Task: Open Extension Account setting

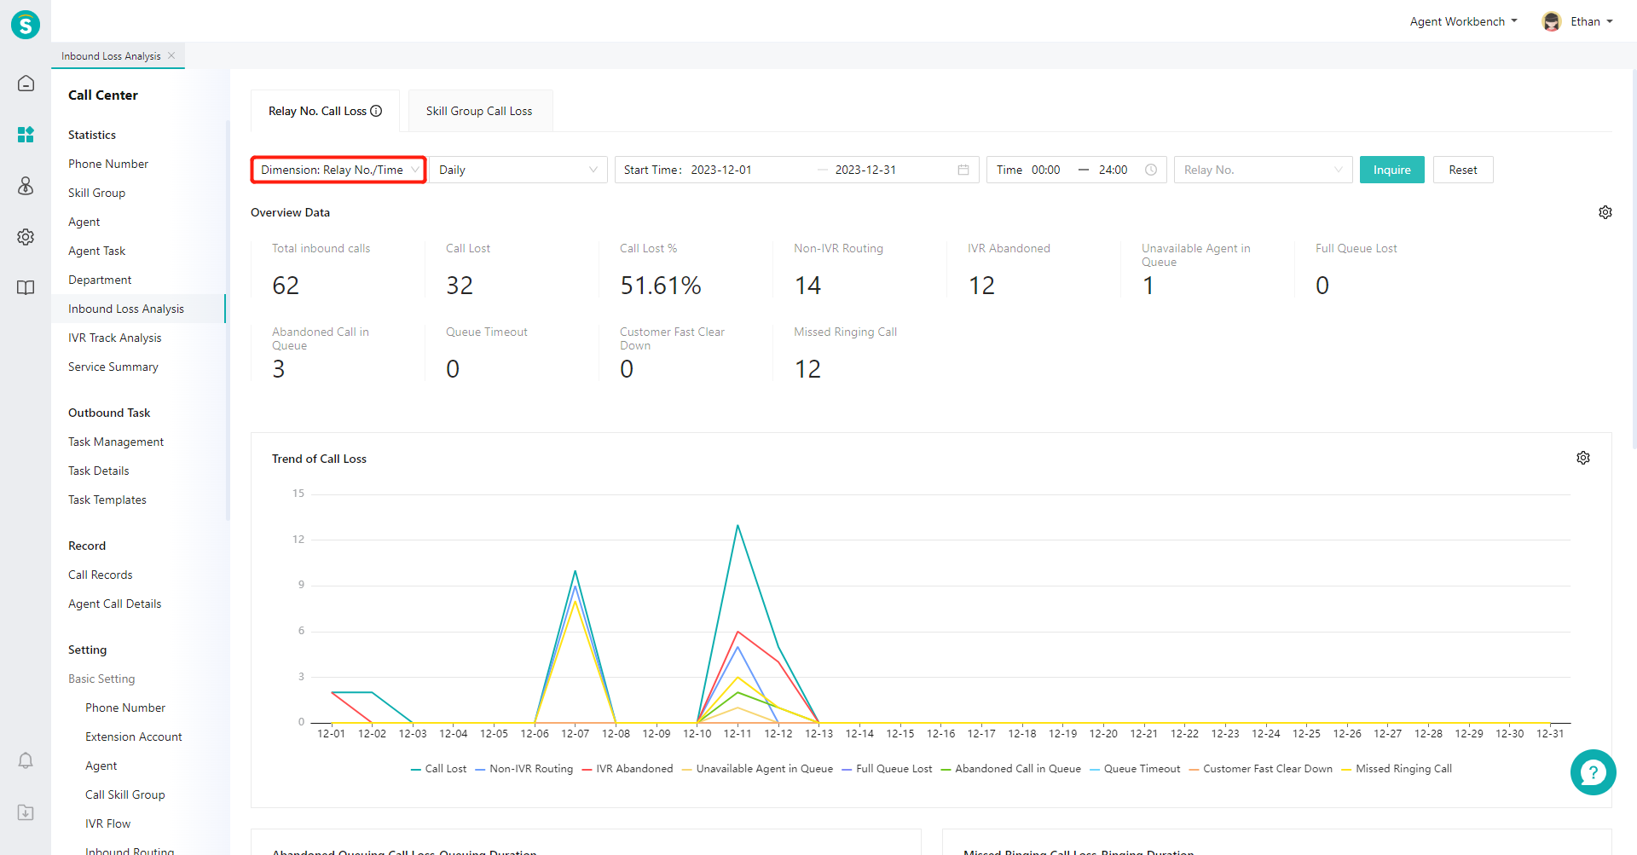Action: pyautogui.click(x=134, y=737)
